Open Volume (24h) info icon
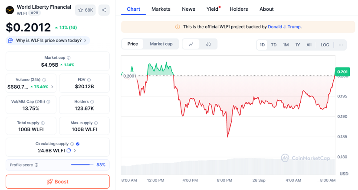This screenshot has width=358, height=190. 44,80
